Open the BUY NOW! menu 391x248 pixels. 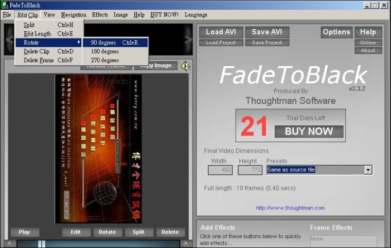(x=164, y=15)
